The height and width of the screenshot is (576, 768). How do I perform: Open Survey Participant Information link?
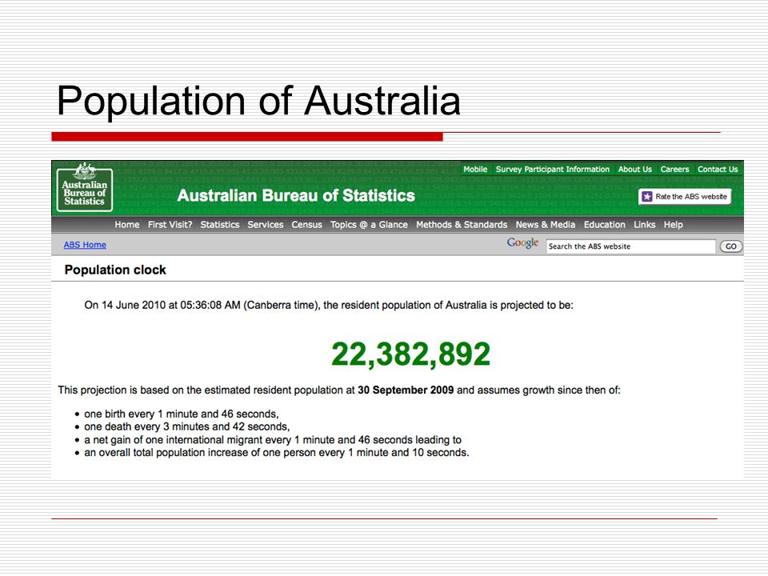pos(553,169)
